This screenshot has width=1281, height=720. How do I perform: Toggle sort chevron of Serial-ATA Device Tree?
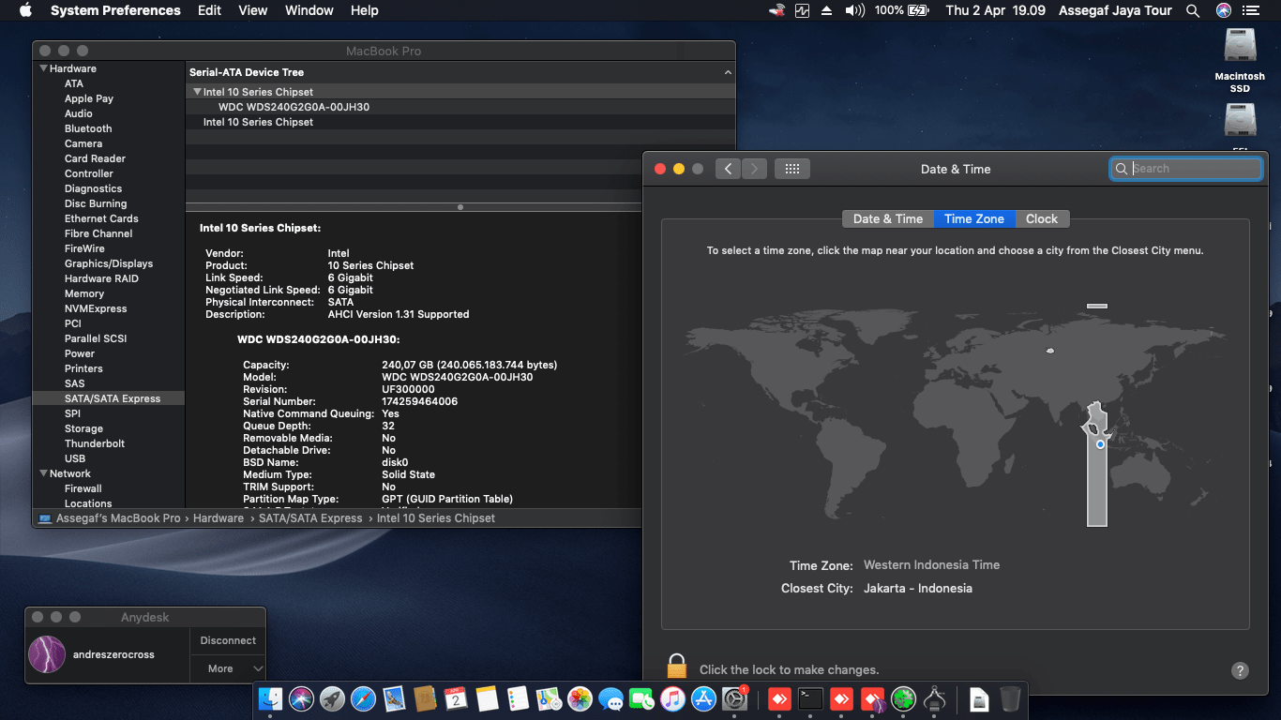pos(728,72)
